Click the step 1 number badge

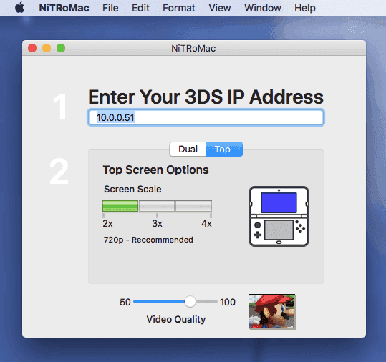tap(59, 107)
